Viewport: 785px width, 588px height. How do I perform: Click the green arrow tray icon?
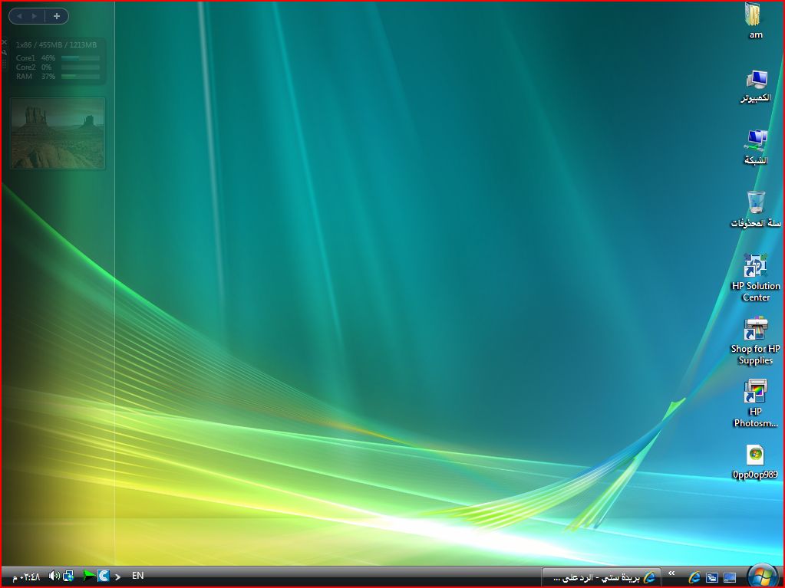point(88,576)
